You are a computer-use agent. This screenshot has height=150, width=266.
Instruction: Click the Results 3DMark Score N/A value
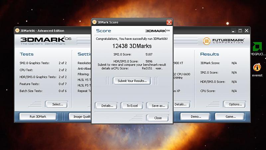[x=234, y=63]
